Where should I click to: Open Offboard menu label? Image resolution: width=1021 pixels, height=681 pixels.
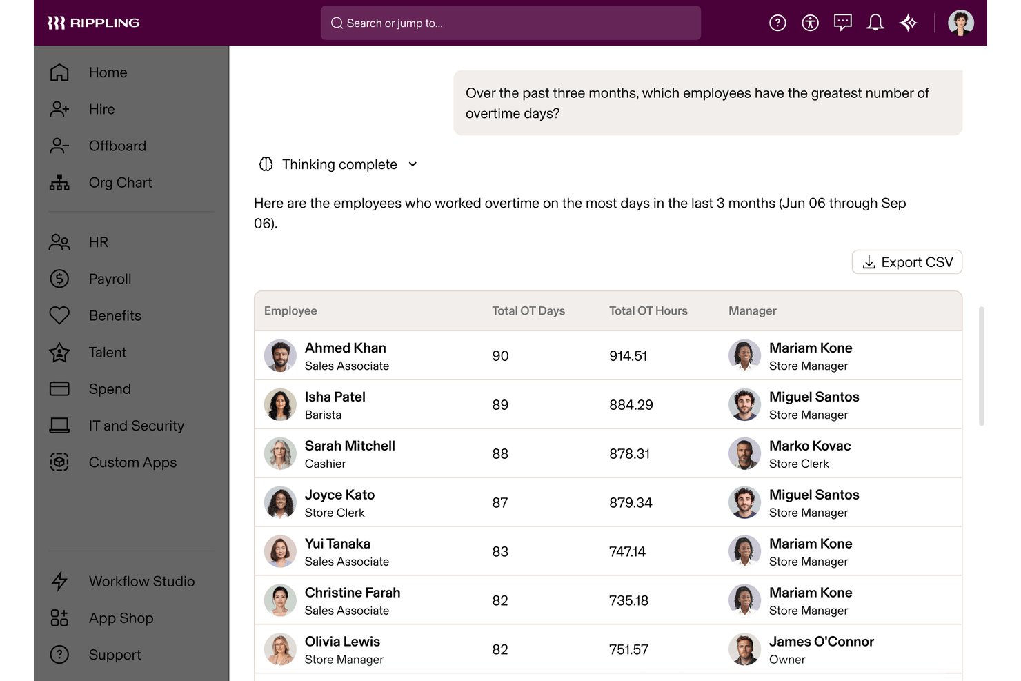117,146
